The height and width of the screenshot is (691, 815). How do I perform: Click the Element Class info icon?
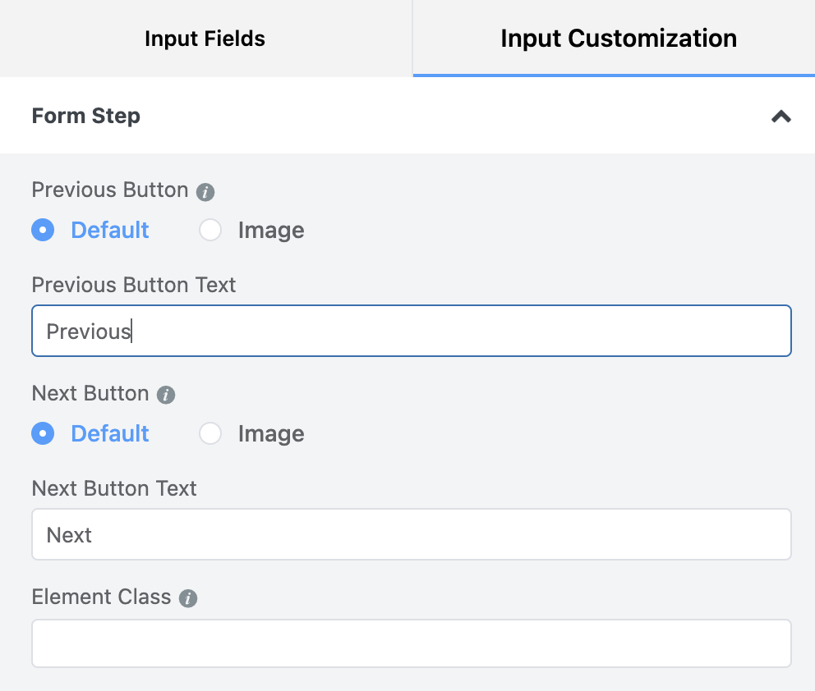[x=188, y=598]
